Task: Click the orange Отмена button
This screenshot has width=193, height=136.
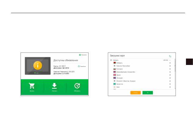Action: coord(135,93)
